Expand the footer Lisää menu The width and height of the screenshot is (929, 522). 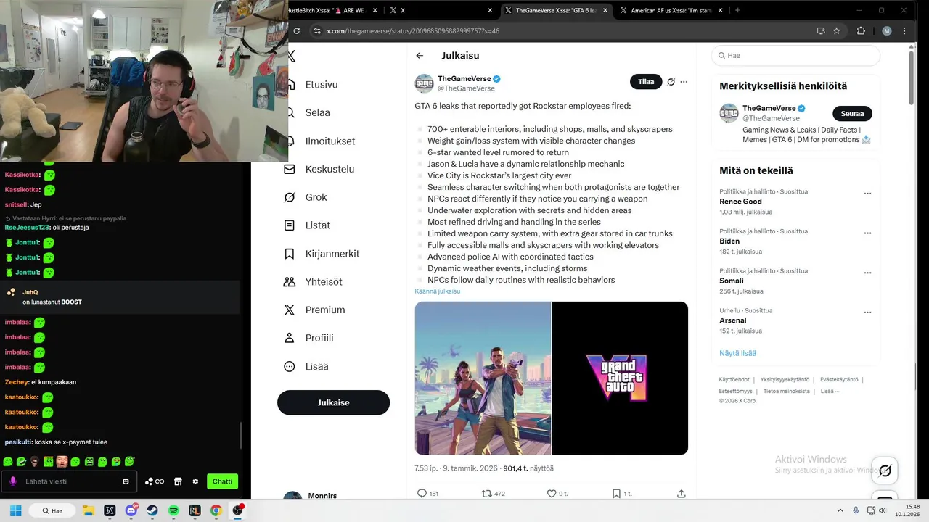[830, 391]
